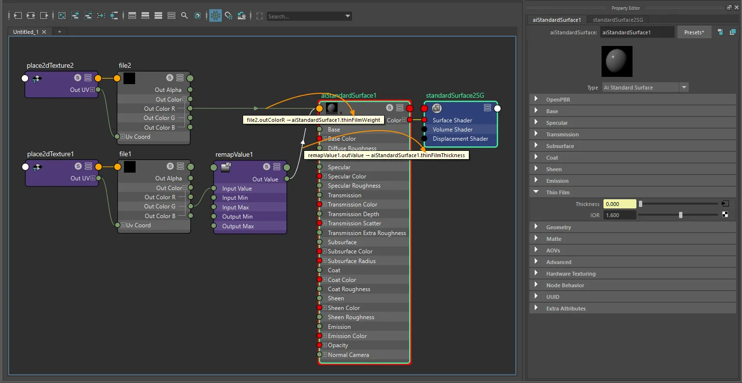
Task: Click the output connections toolbar icon
Action: click(x=44, y=16)
